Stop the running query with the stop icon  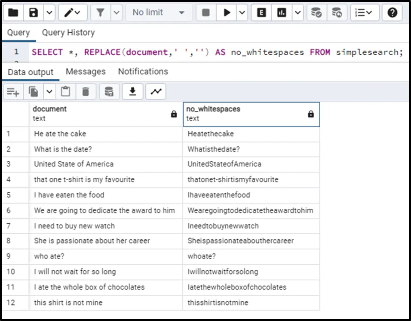point(206,12)
